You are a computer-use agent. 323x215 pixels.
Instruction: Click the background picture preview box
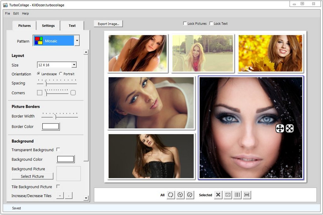68,174
